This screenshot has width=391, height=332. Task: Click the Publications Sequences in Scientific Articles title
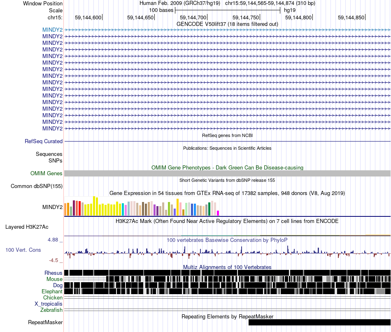[227, 148]
